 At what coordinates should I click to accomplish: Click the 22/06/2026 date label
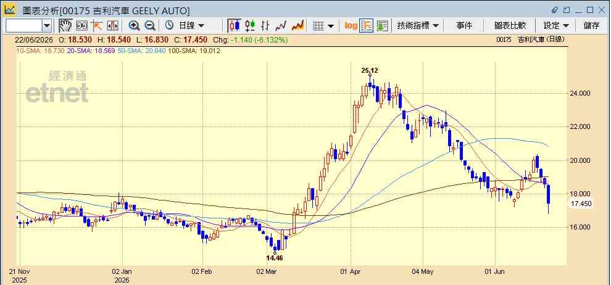pyautogui.click(x=33, y=39)
